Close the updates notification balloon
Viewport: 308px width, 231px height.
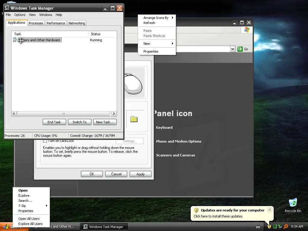pos(270,210)
